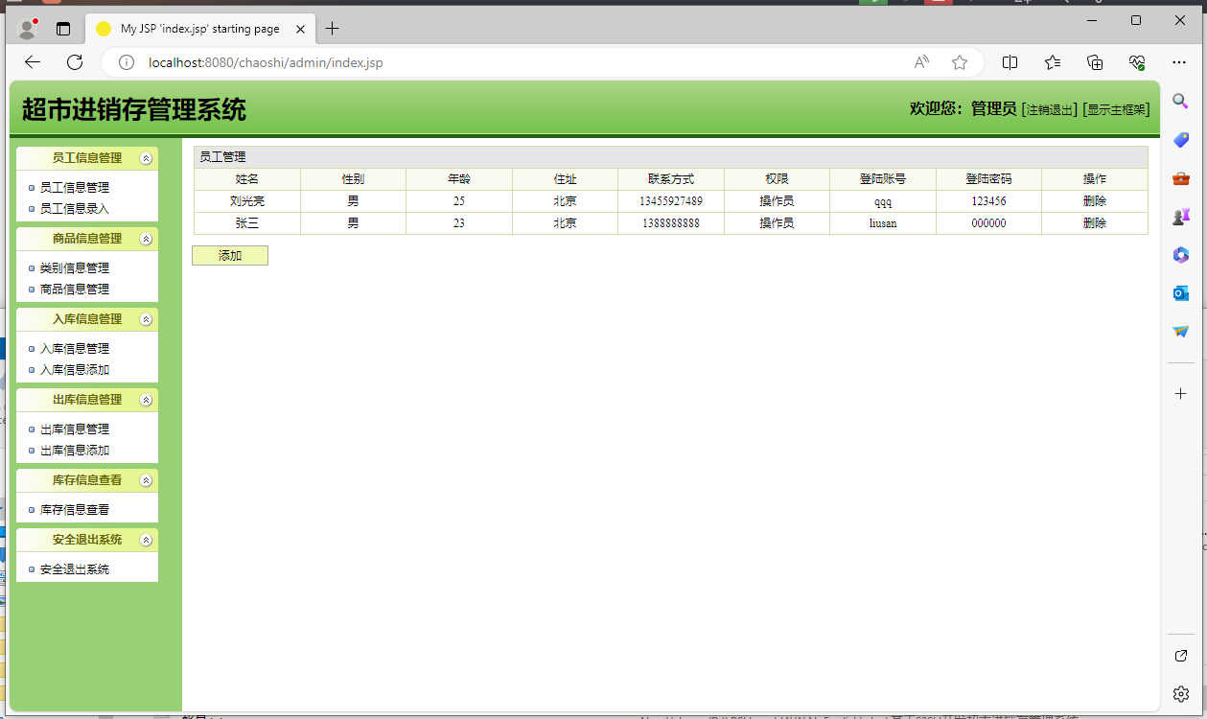Delete employee 张三
Screen dimensions: 1207x719
1095,223
